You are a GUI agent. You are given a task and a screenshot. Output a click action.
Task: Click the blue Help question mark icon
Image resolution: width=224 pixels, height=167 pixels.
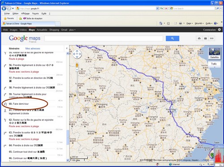click(215, 23)
